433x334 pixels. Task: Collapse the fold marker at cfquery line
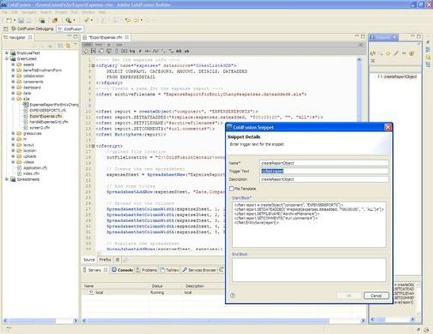pos(93,66)
